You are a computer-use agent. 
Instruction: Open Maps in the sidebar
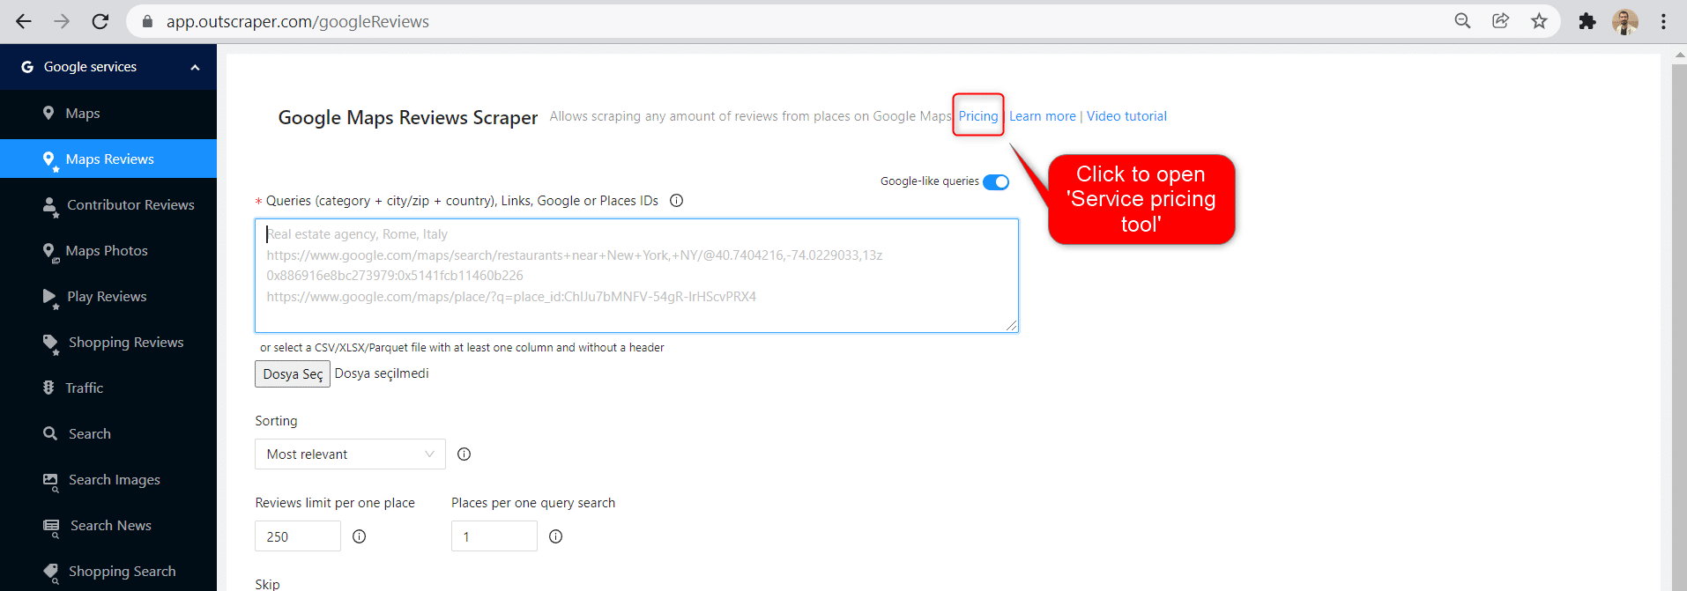click(108, 113)
